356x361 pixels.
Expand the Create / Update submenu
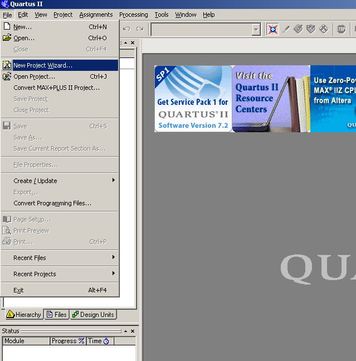(x=113, y=180)
